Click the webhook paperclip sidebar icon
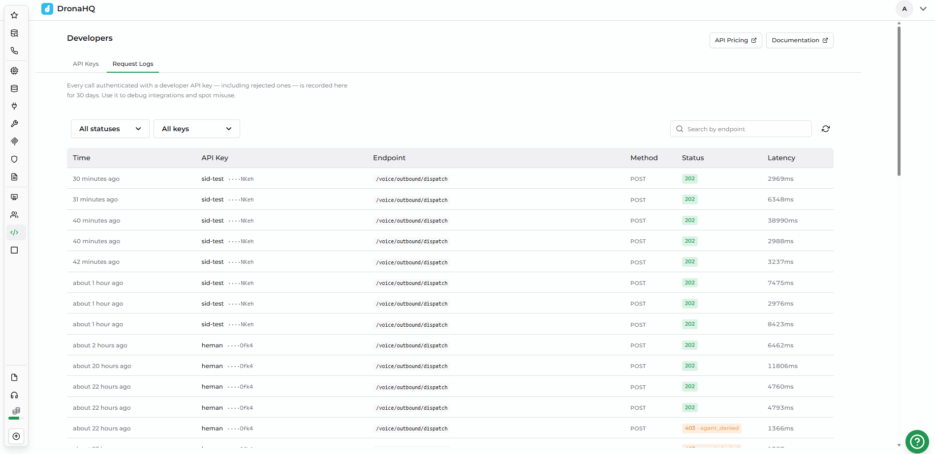The height and width of the screenshot is (454, 935). point(14,142)
